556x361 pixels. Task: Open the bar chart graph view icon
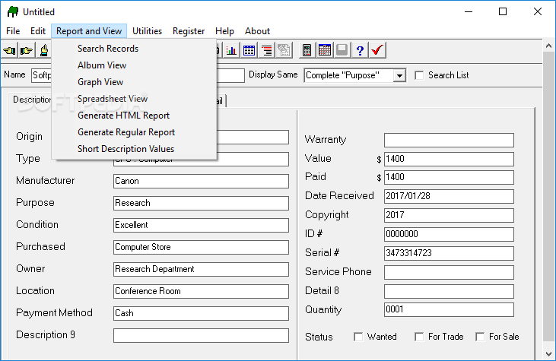pos(231,51)
